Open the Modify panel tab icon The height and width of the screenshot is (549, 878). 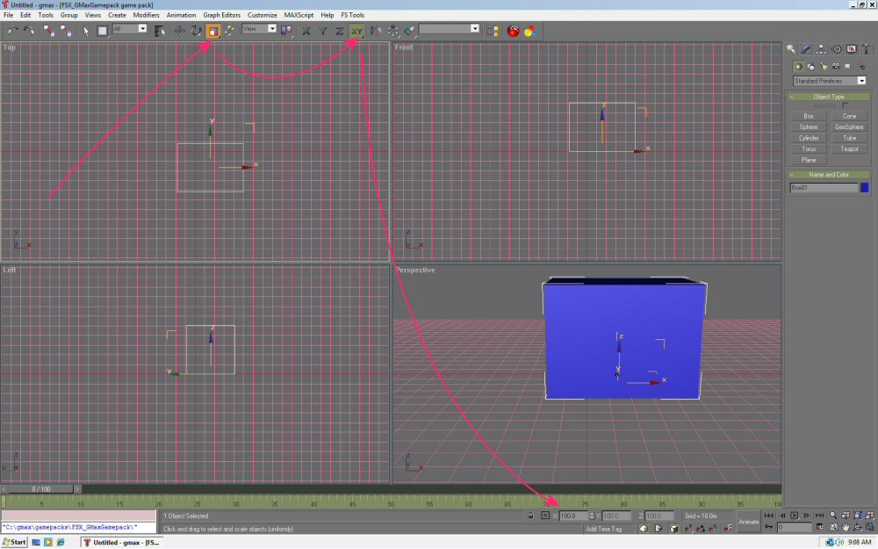point(806,49)
